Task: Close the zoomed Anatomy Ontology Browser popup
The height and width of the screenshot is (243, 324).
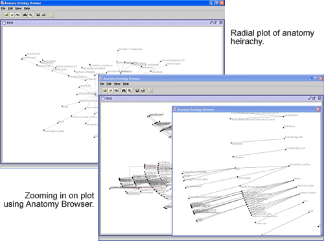Action: coord(318,110)
